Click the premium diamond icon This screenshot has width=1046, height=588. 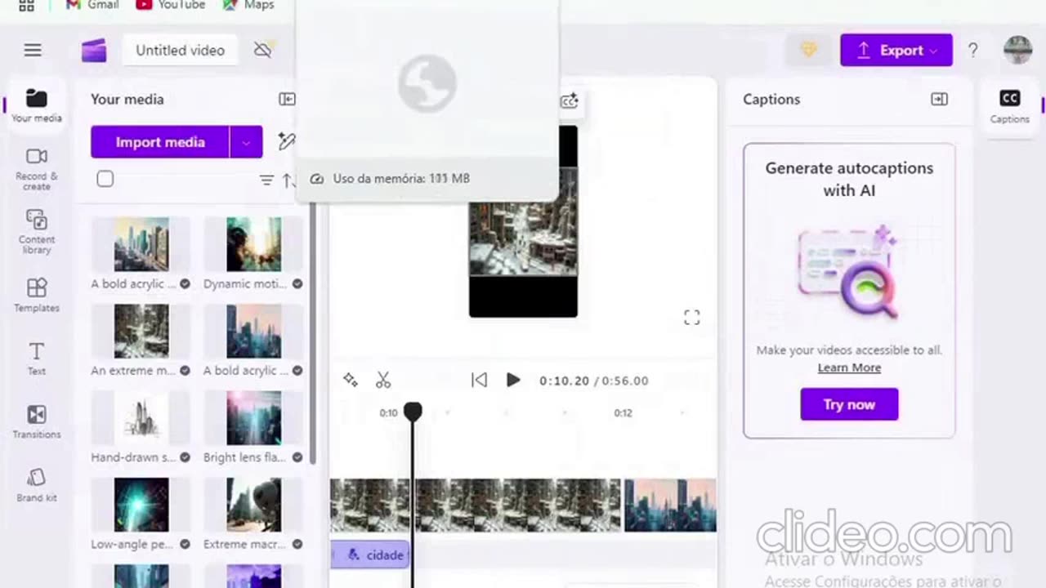click(x=808, y=50)
